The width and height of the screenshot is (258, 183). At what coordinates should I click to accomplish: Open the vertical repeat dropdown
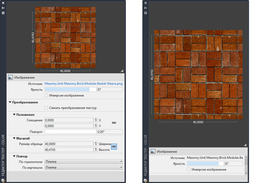click(x=84, y=167)
